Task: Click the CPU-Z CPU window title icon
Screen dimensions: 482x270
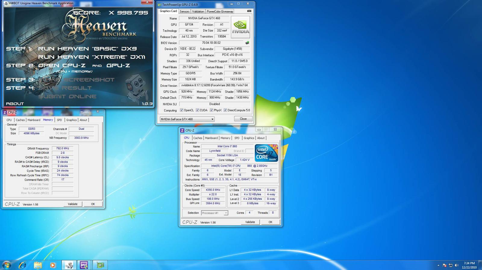Action: tap(182, 130)
